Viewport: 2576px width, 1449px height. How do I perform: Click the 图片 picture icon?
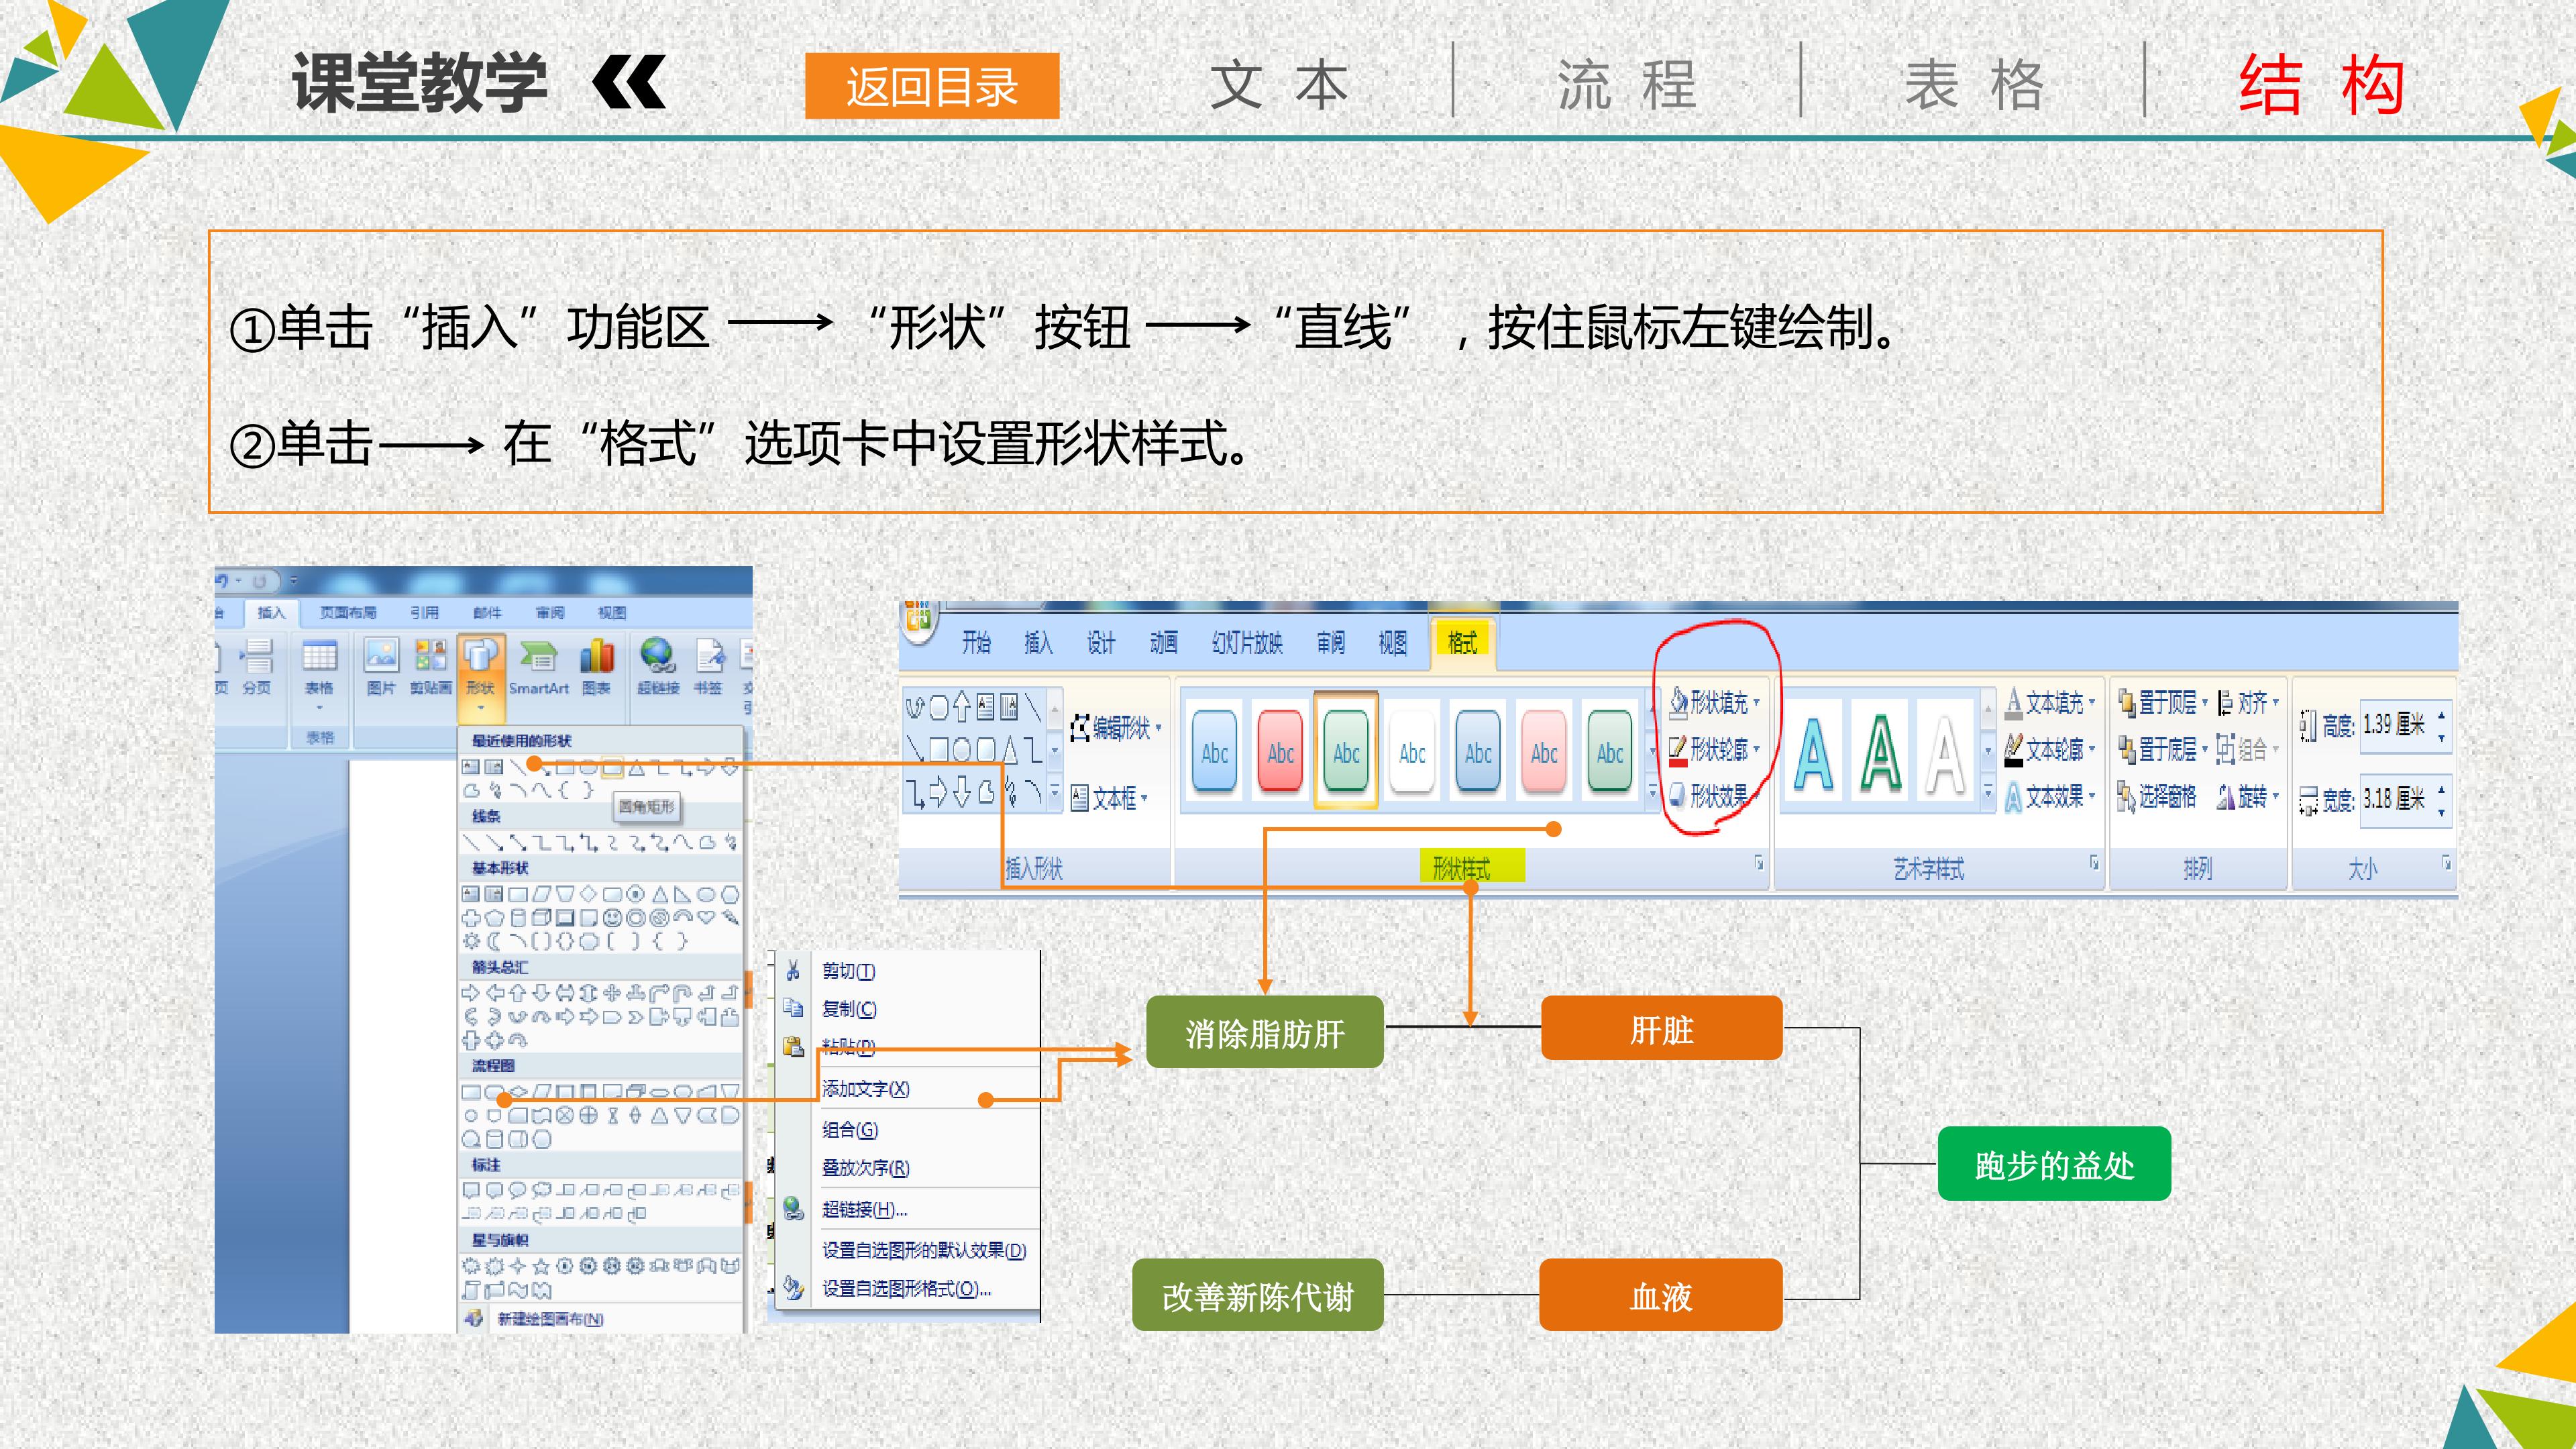381,667
